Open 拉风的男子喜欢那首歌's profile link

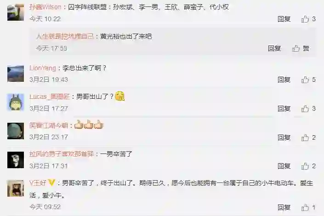point(62,154)
